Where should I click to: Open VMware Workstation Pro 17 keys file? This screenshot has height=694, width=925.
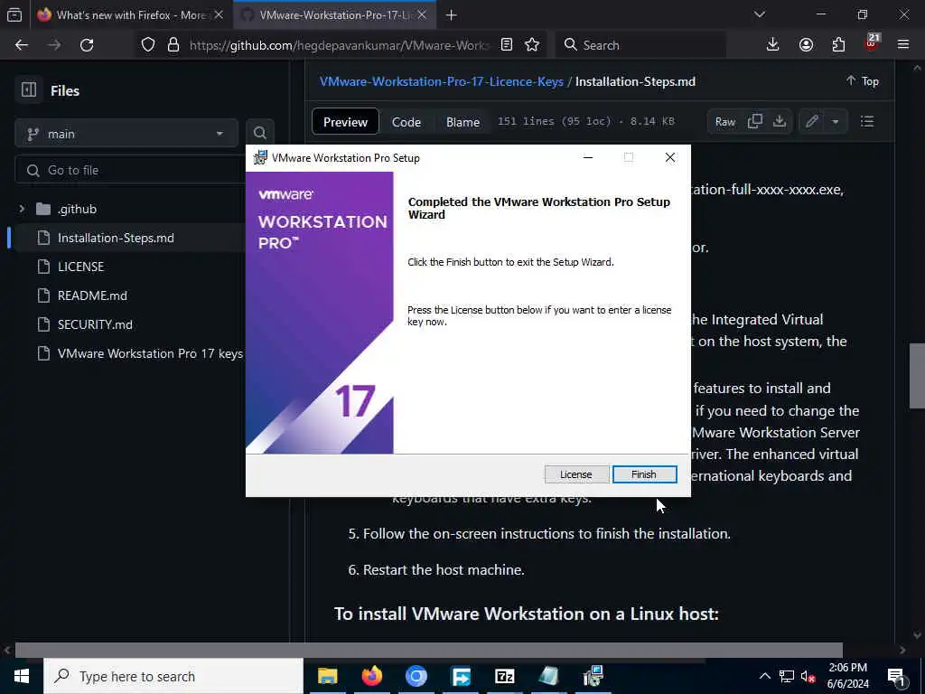[x=150, y=353]
